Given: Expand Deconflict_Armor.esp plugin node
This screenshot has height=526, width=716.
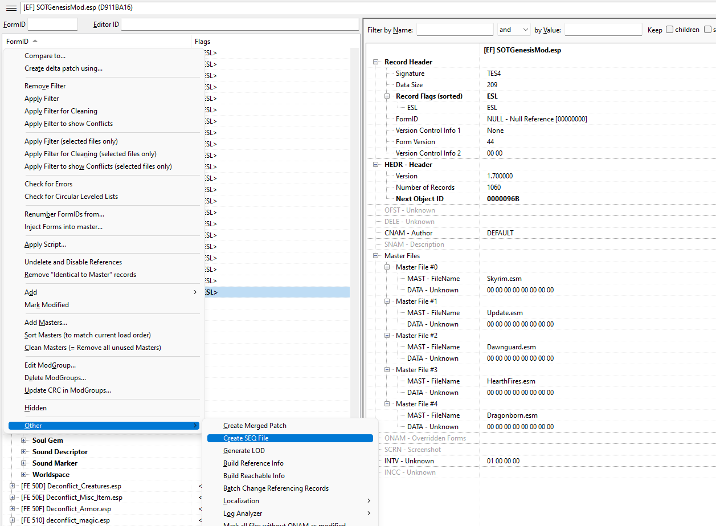Looking at the screenshot, I should pyautogui.click(x=13, y=509).
